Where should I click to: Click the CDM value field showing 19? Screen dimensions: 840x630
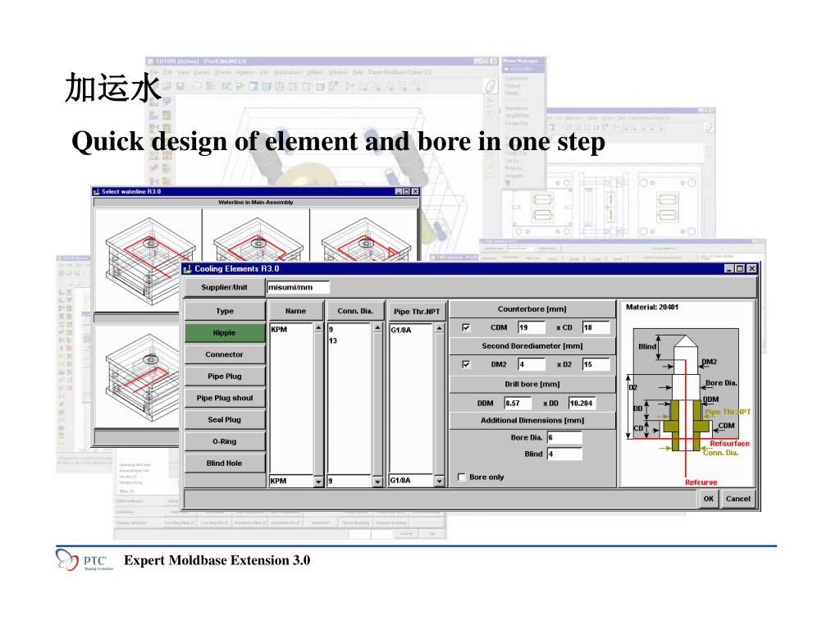pyautogui.click(x=532, y=327)
